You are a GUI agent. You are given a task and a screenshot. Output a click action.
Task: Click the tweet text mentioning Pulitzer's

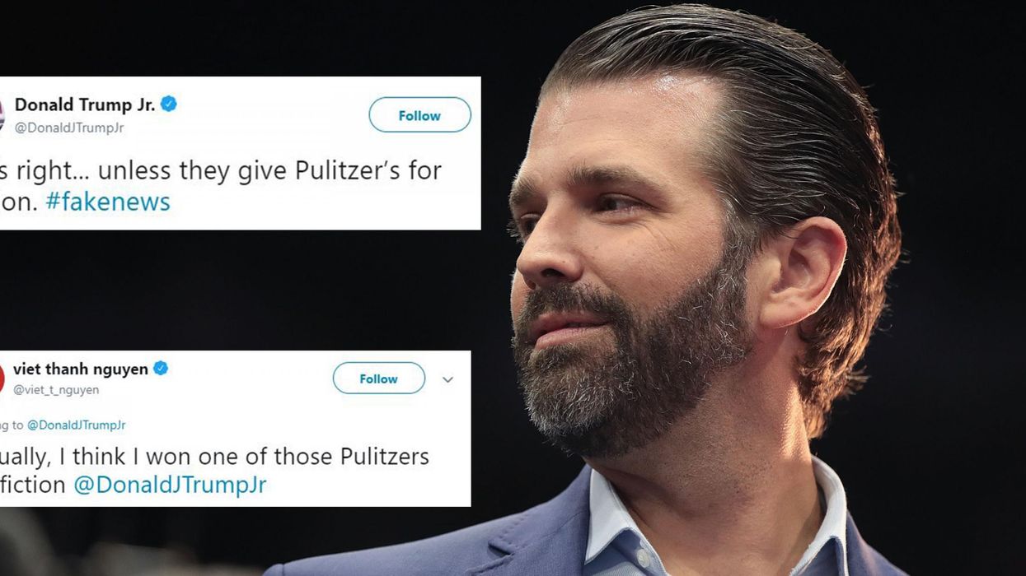[x=223, y=170]
